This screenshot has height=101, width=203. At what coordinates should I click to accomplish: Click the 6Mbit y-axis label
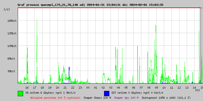click(11, 59)
